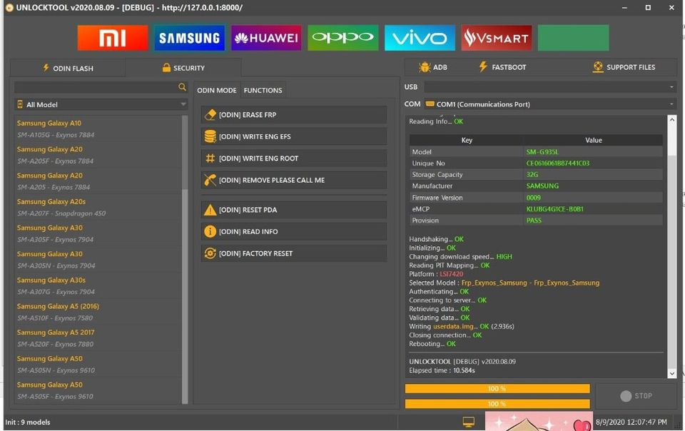Run [ODIN] ERASE FRP
This screenshot has width=685, height=431.
[x=294, y=114]
